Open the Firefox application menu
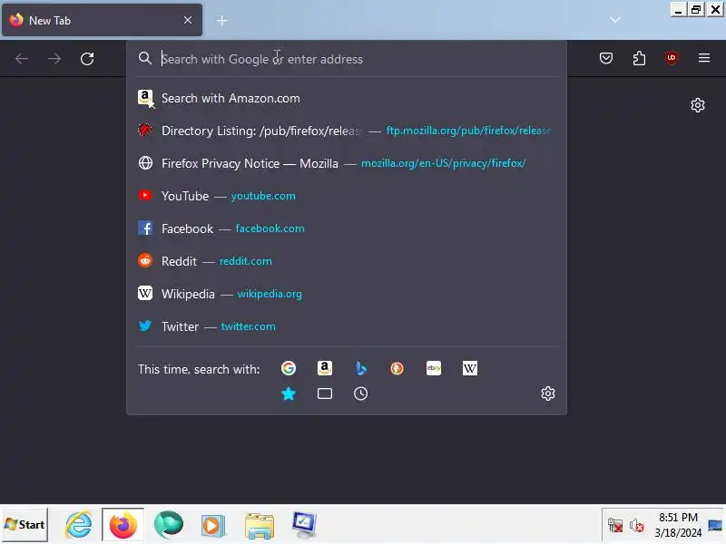 704,58
